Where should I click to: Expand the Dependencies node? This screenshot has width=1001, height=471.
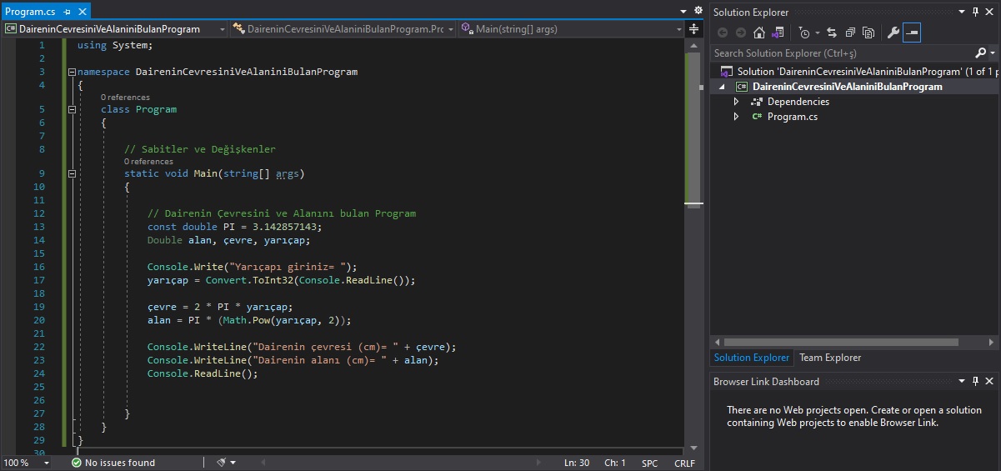pyautogui.click(x=736, y=102)
